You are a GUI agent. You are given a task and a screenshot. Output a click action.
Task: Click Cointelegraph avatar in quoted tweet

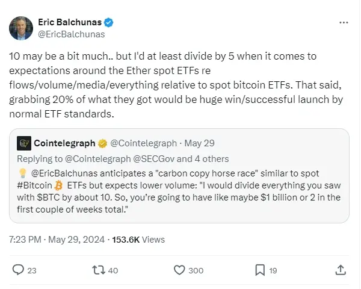coord(24,143)
